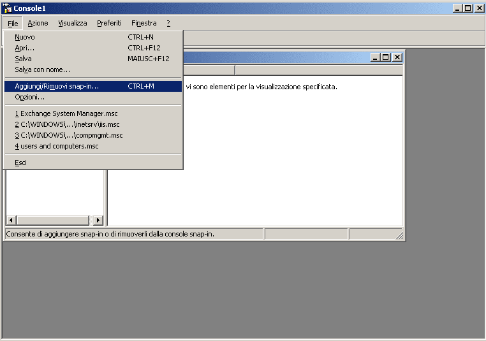Choose Nuovo from the File menu
Screen dimensions: 486x341
(x=93, y=37)
